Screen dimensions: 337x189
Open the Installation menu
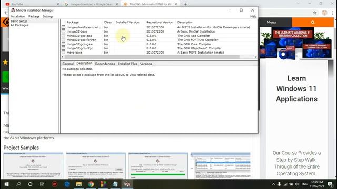(x=18, y=16)
